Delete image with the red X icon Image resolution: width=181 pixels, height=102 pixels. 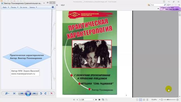click(x=51, y=93)
